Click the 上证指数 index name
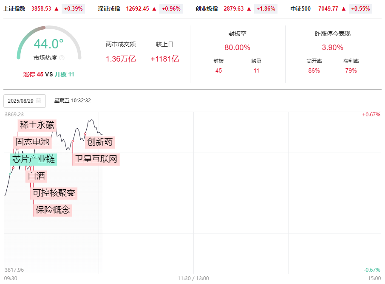Viewport: 385px width, 284px height. coord(14,8)
